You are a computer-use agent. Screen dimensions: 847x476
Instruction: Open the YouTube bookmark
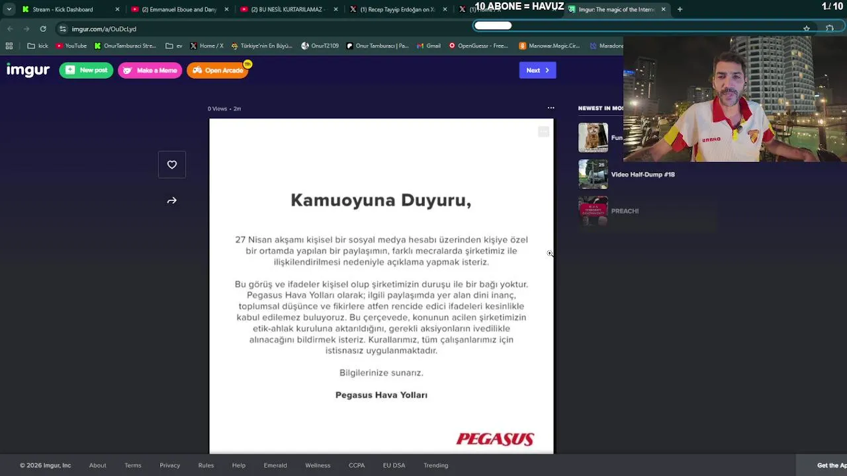[x=71, y=46]
